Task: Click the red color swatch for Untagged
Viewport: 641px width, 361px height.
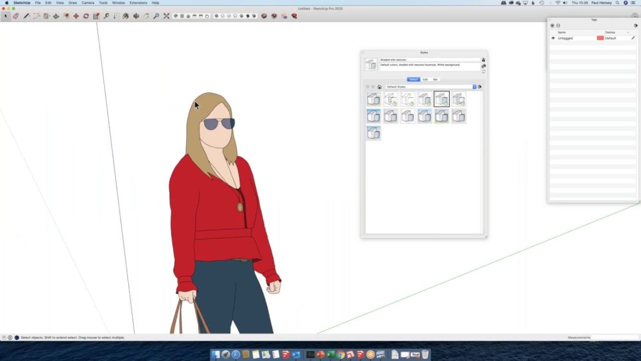Action: pos(600,38)
